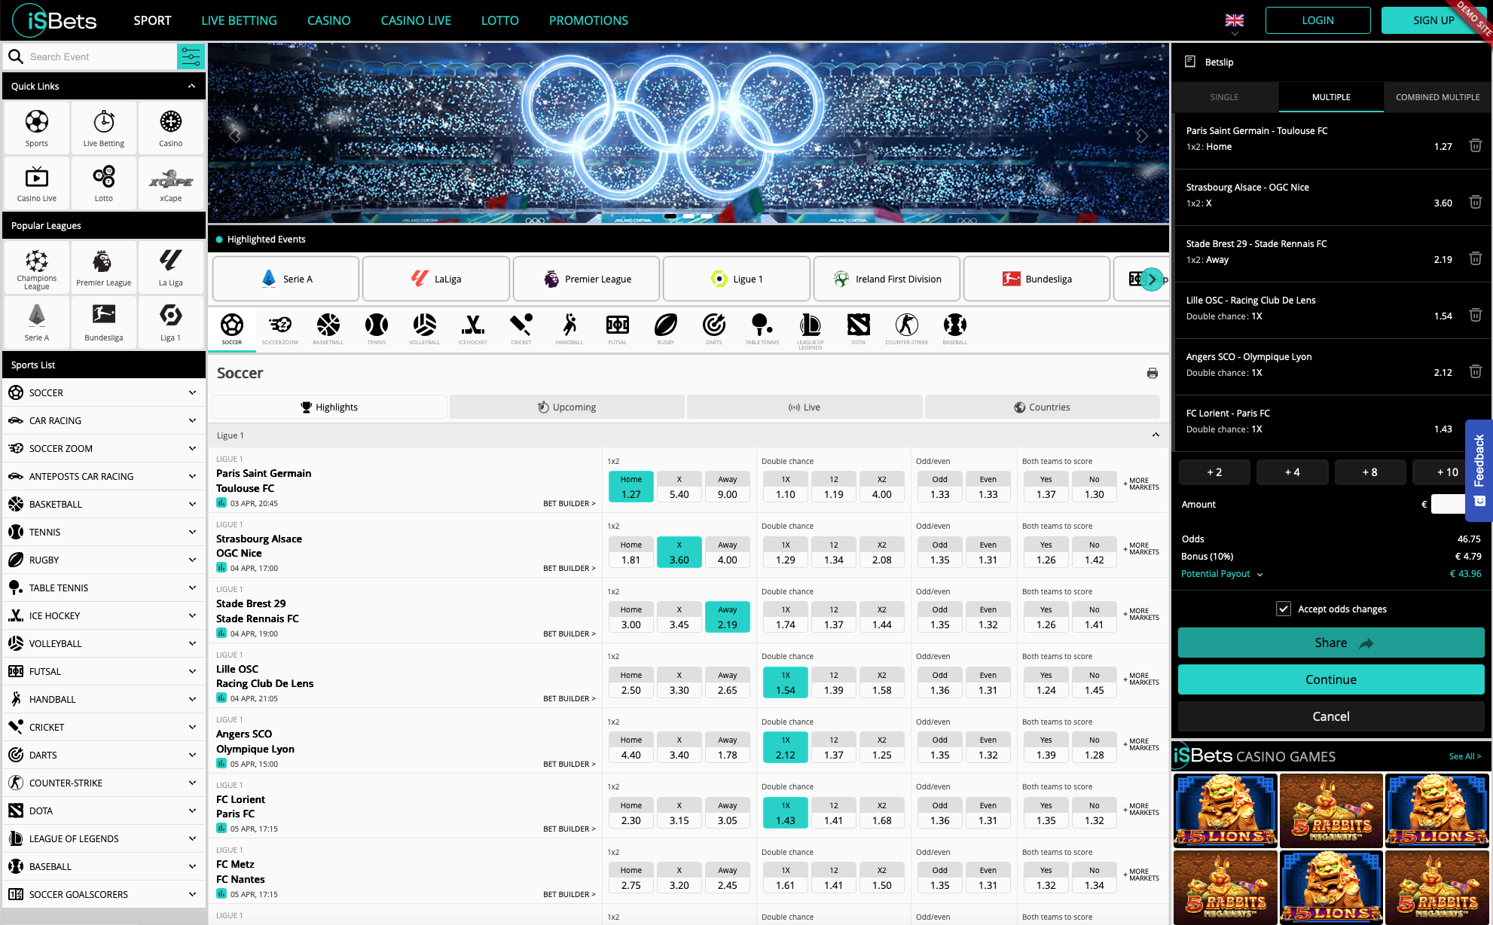
Task: Share the betslip
Action: pyautogui.click(x=1331, y=643)
